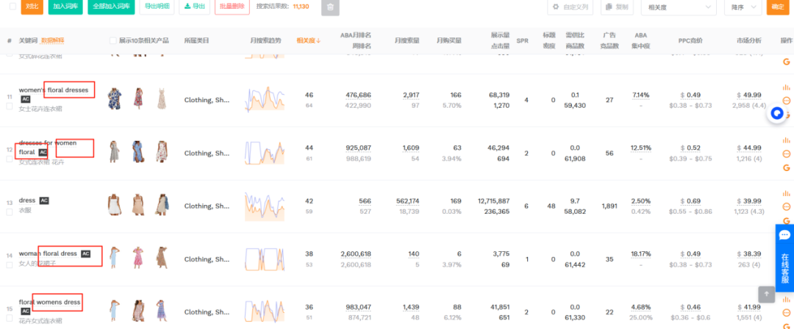Click keyword text floral womens dress
The image size is (794, 329).
[50, 302]
